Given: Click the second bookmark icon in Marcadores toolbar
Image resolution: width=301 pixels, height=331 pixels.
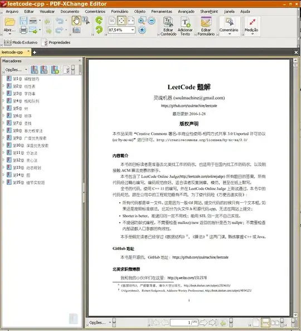Looking at the screenshot, I should (44, 70).
